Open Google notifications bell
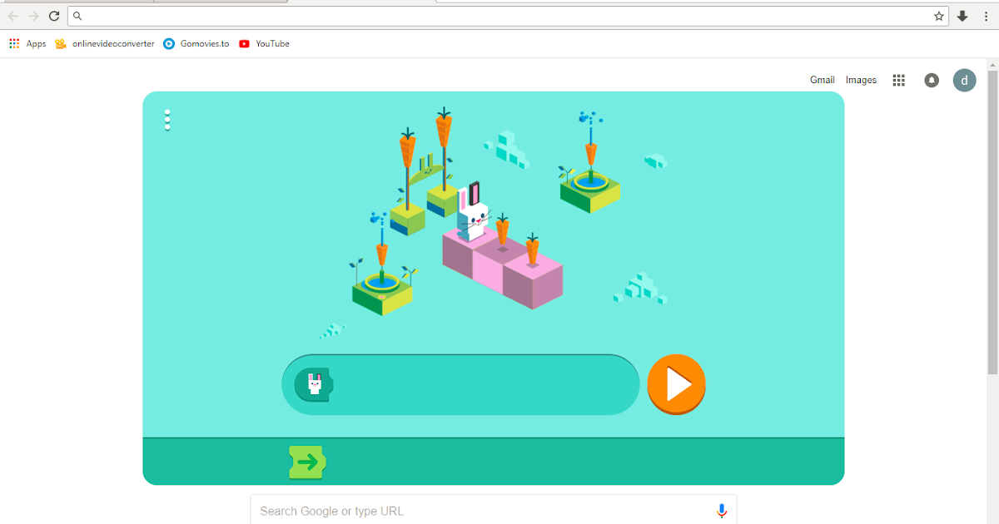The height and width of the screenshot is (524, 999). coord(931,80)
